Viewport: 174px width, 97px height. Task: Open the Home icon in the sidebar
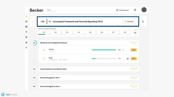click(x=26, y=16)
